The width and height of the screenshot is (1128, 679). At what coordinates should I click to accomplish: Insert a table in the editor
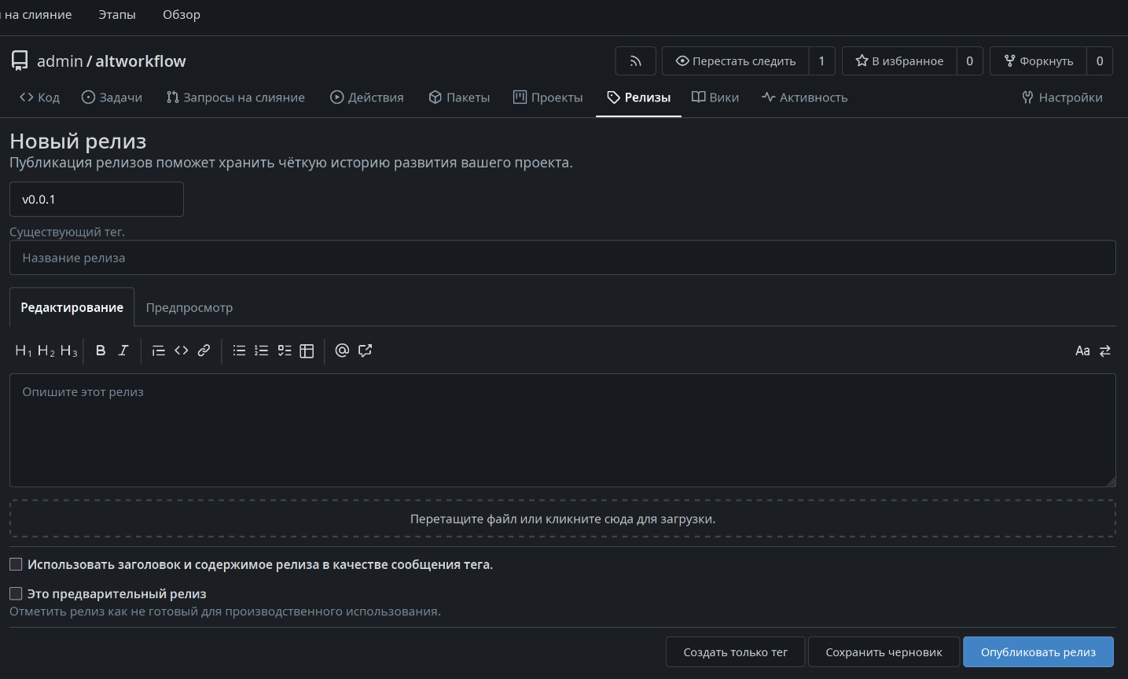307,351
